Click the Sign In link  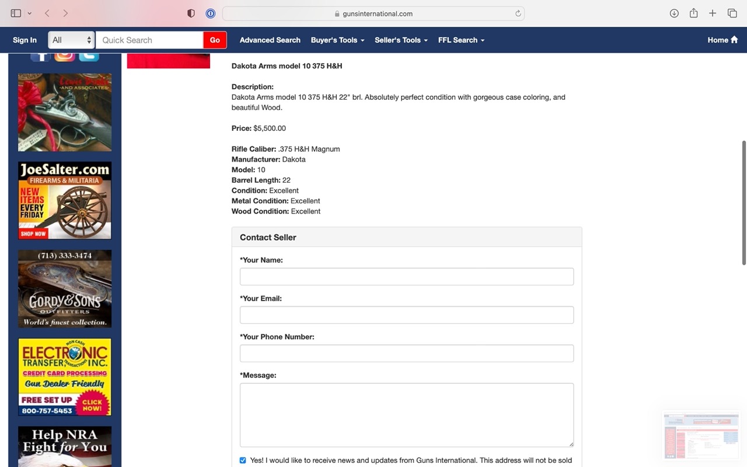[25, 40]
